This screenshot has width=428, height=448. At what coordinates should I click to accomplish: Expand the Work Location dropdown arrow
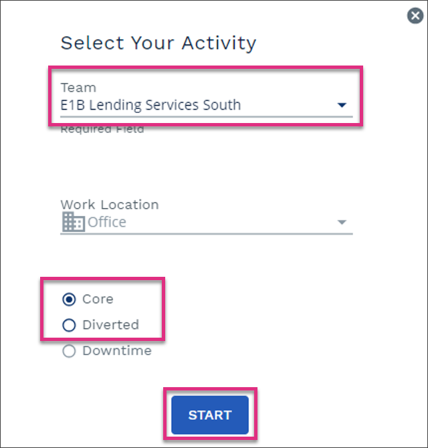click(342, 222)
